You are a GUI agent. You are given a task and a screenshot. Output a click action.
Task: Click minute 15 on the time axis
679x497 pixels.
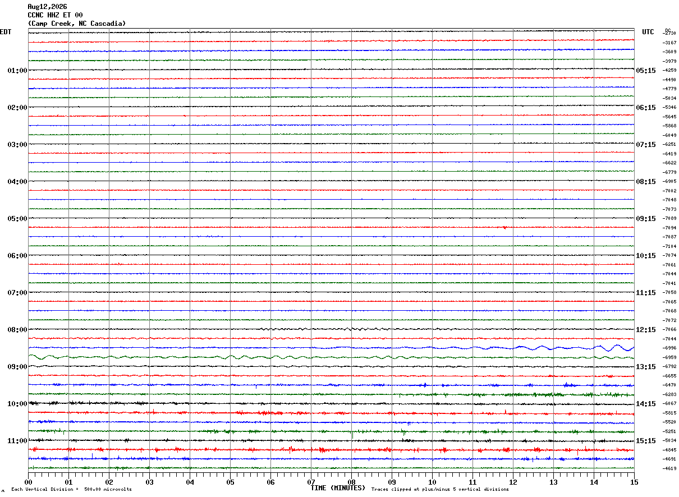[634, 482]
